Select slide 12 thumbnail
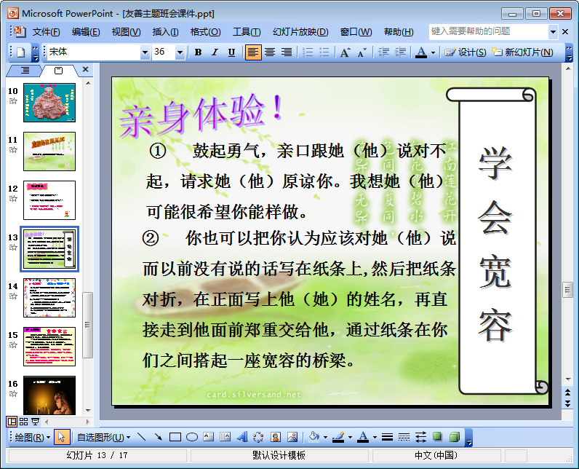This screenshot has height=469, width=579. [49, 200]
